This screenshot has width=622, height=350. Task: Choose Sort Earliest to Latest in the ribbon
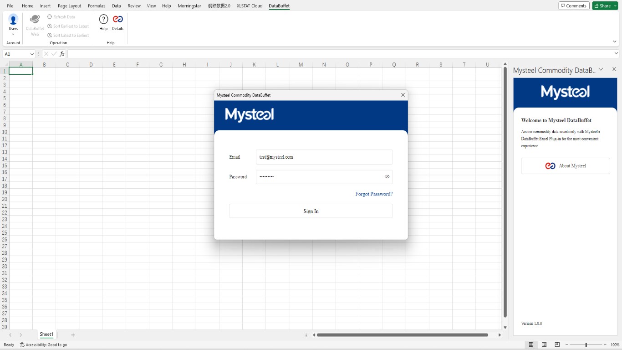click(x=68, y=26)
